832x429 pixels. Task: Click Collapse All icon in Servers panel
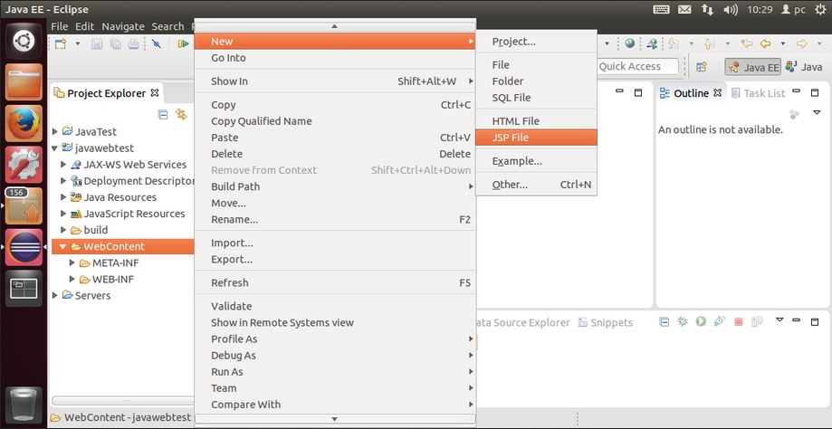[664, 321]
